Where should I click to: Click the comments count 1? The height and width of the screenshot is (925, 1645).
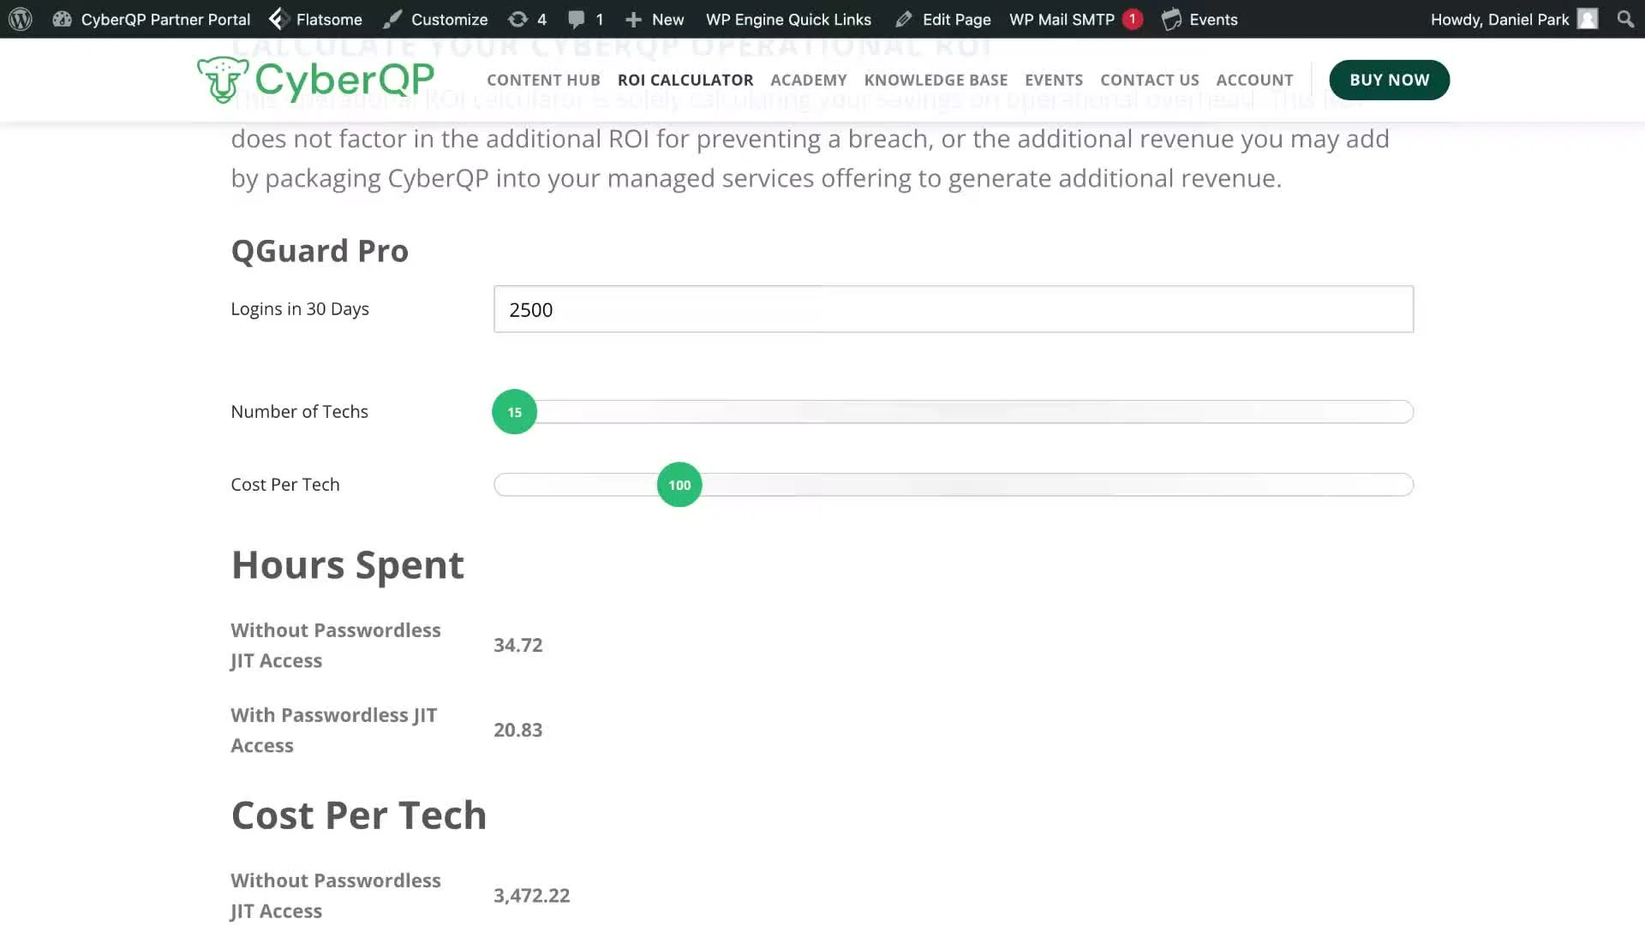(x=600, y=19)
